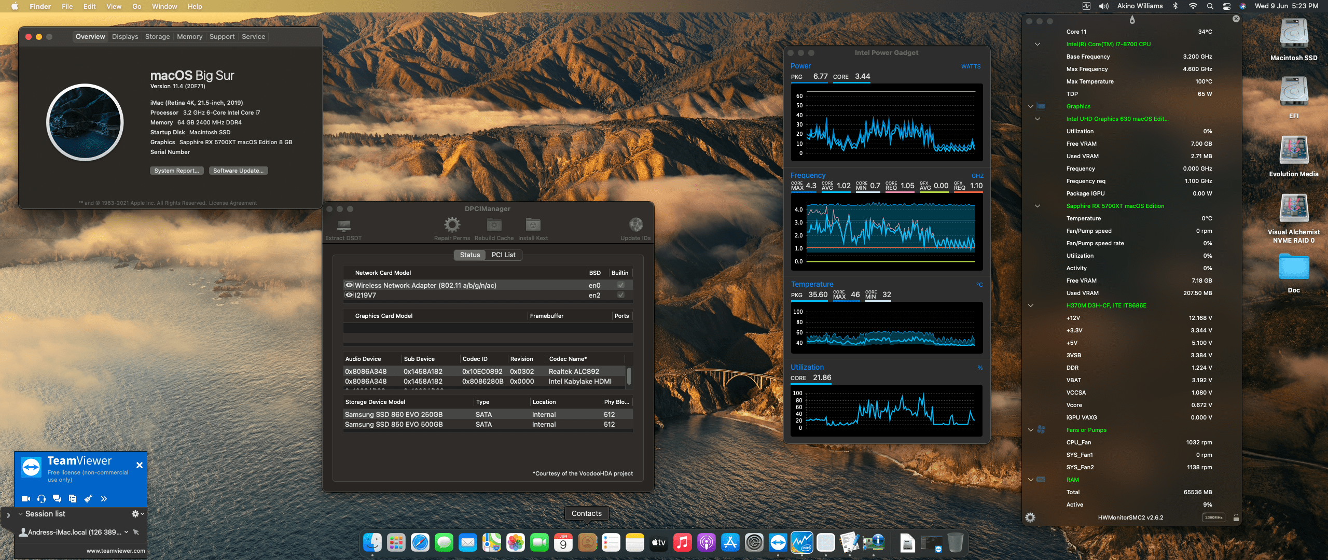The width and height of the screenshot is (1328, 560).
Task: Collapse Intel UHD Graphics 630 group
Action: pyautogui.click(x=1037, y=119)
